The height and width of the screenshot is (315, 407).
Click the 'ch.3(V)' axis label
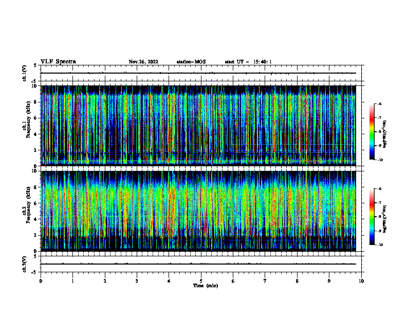pos(24,264)
